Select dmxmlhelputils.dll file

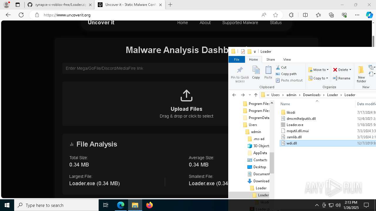[x=301, y=118]
